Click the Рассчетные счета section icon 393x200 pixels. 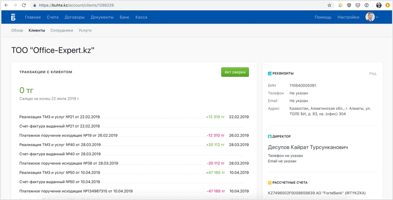269,183
